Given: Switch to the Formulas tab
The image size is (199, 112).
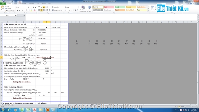Looking at the screenshot, I should (31, 4).
